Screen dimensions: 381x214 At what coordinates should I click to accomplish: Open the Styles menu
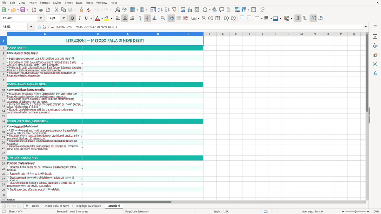[57, 3]
